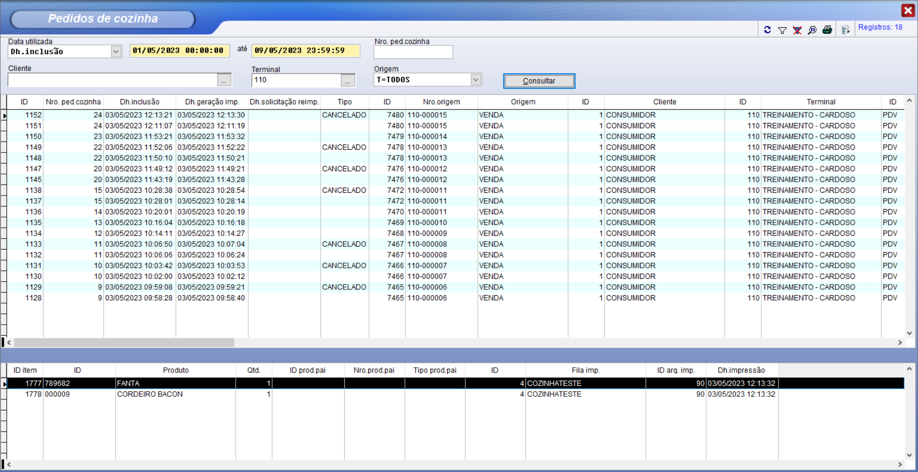
Task: Sort by Dh.inclusão column header
Action: pyautogui.click(x=140, y=102)
